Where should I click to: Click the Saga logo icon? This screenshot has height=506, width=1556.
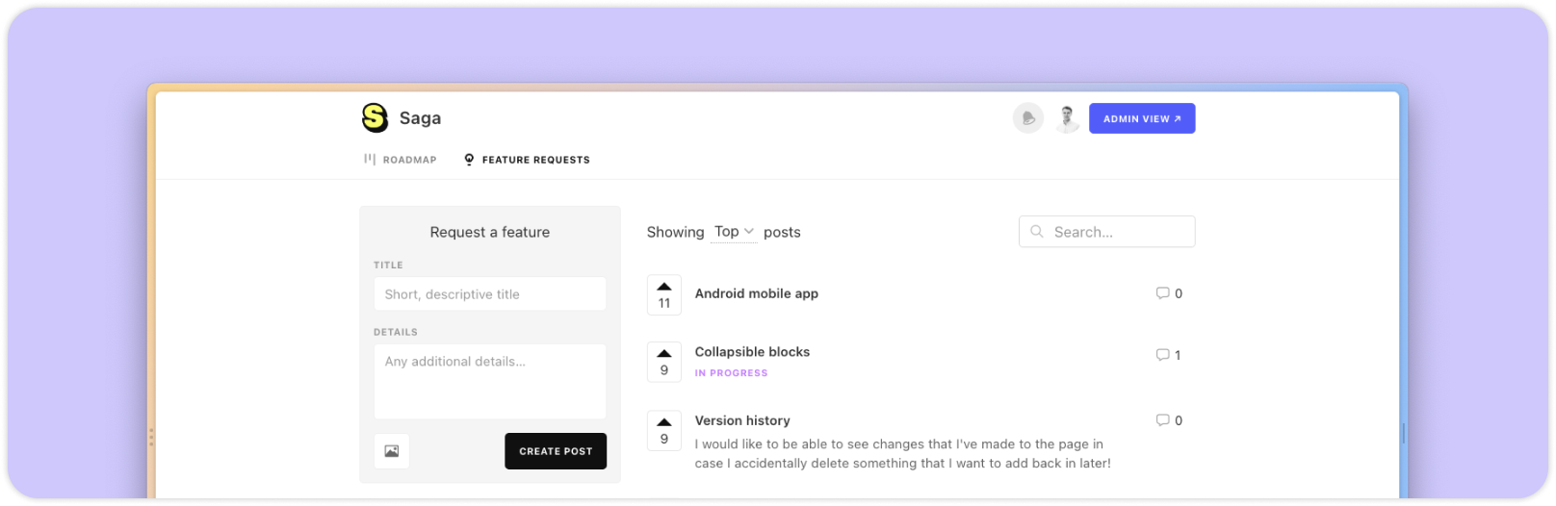[375, 117]
